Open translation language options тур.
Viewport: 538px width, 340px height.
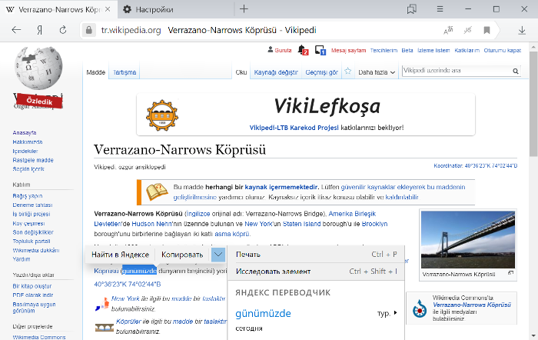pyautogui.click(x=387, y=313)
